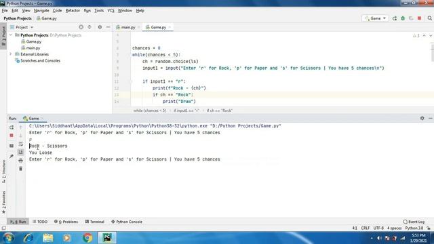Switch to the main.py editor tab

[x=128, y=27]
